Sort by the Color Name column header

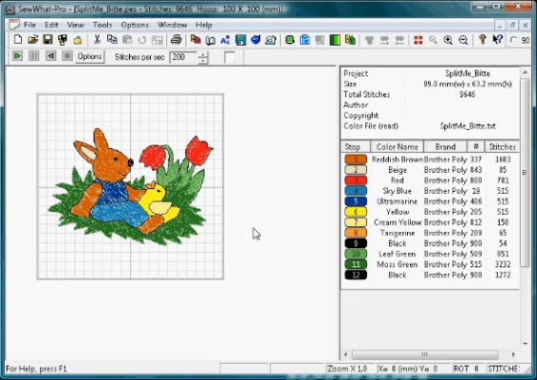pos(398,147)
